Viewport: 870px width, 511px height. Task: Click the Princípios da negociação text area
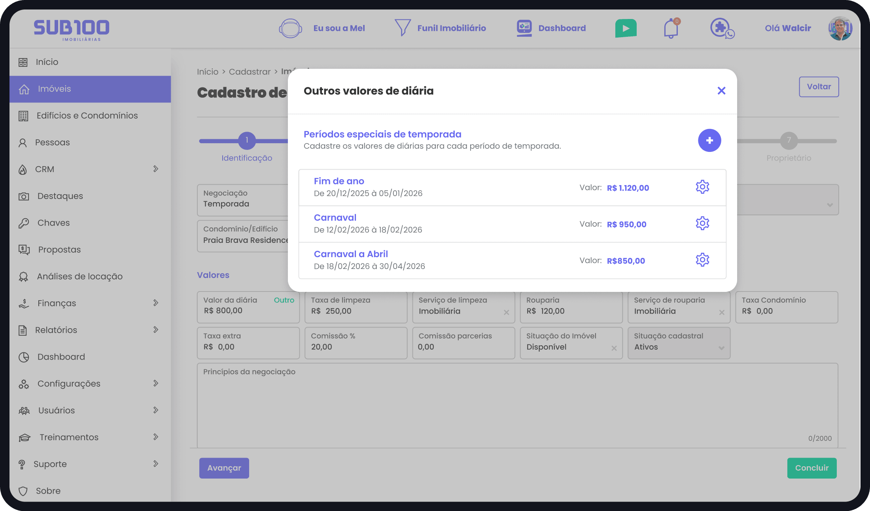(x=517, y=405)
